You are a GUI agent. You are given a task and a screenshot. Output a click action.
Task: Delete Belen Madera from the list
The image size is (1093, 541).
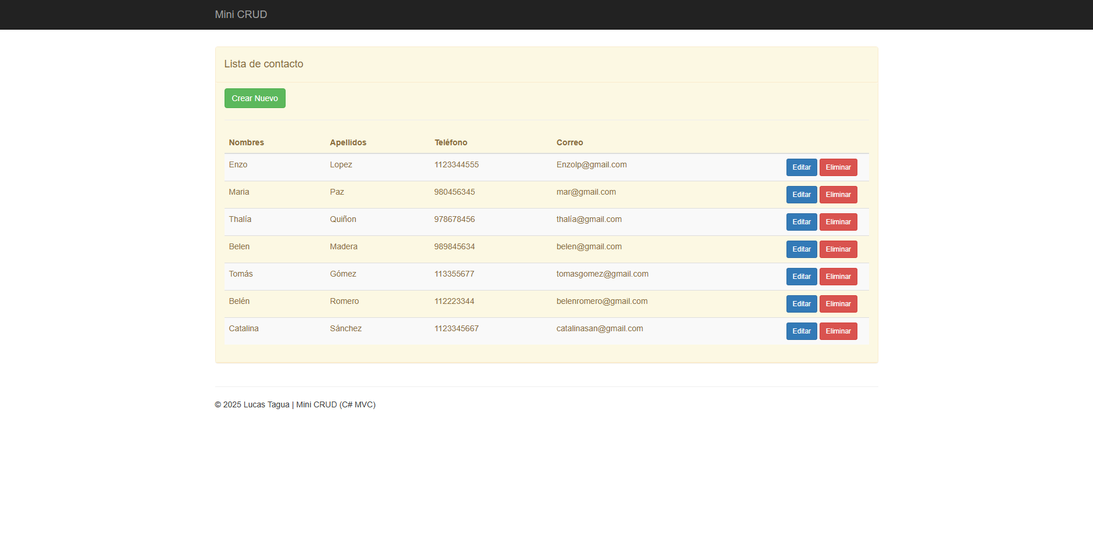click(838, 249)
